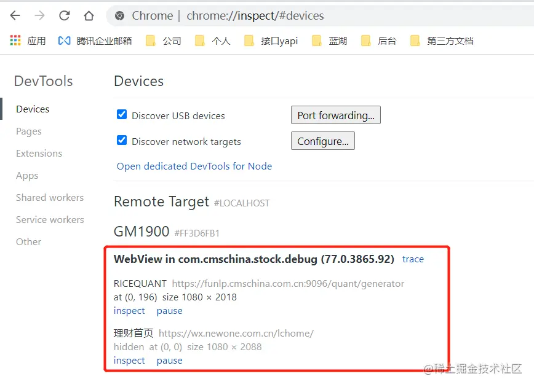Viewport: 534px width, 387px height.
Task: Click the wx.newone.com.cn/lchome/ URL
Action: click(236, 334)
